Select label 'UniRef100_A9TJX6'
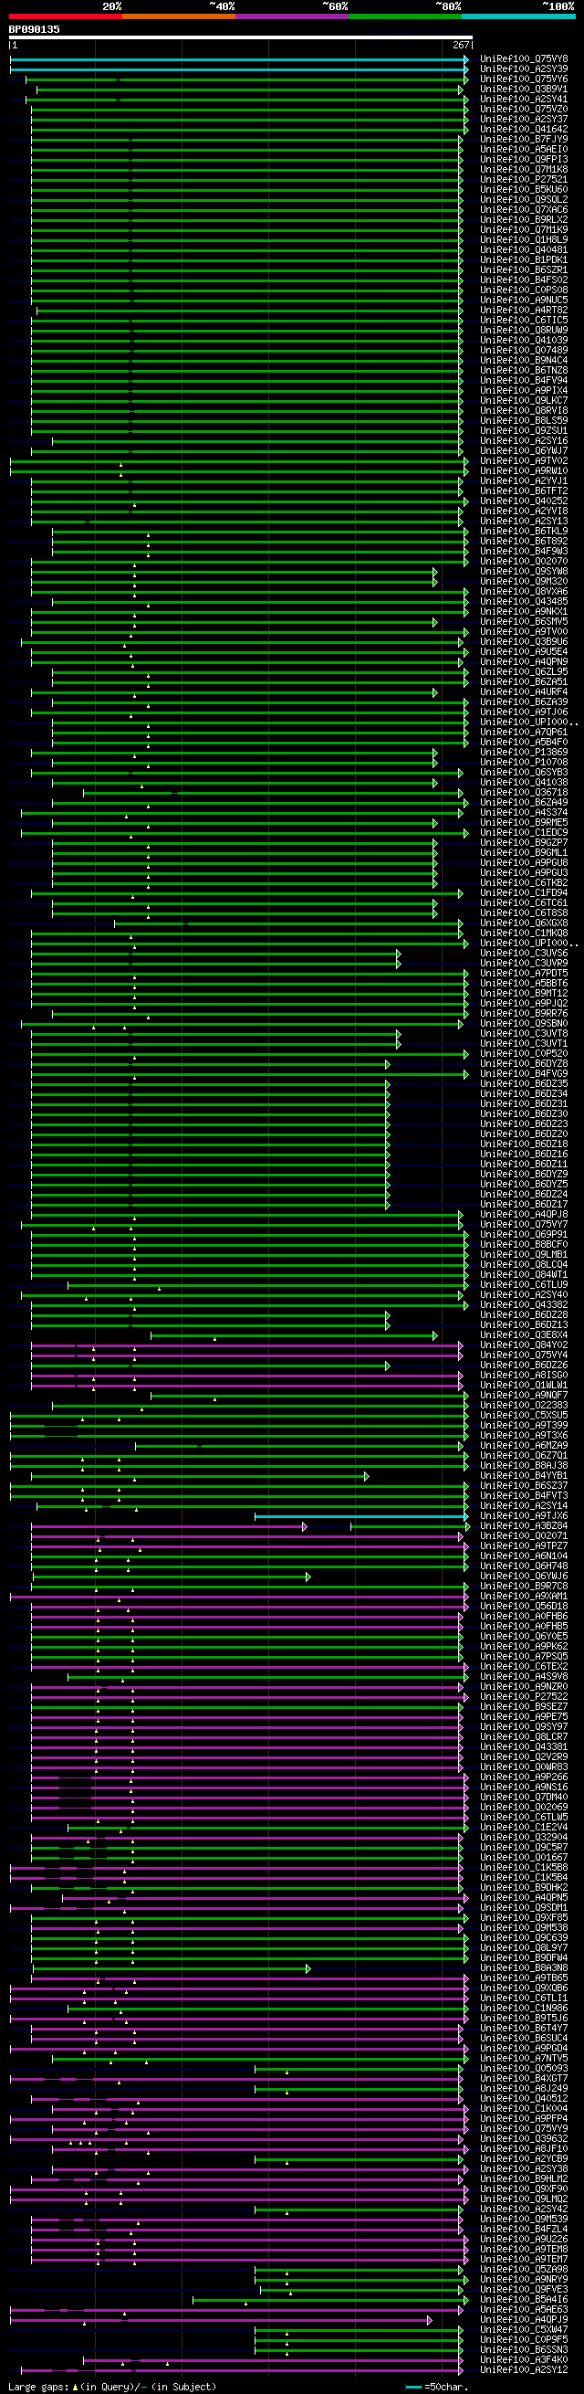Screen dimensions: 584x2394 click(x=524, y=1515)
